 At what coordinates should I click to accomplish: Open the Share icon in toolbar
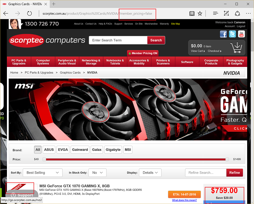point(237,14)
